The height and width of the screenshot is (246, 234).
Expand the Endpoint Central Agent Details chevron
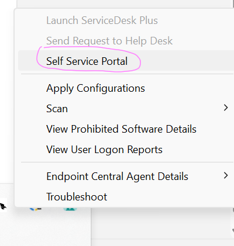(226, 175)
